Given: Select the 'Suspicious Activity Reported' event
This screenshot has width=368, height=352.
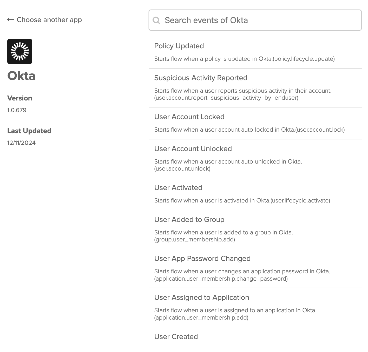Looking at the screenshot, I should coord(201,78).
